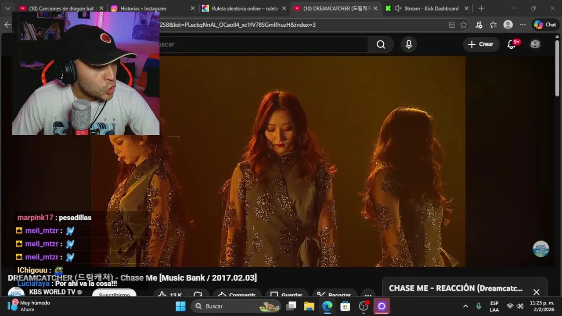Close the CHASE ME - REACCIÓN playlist panel
Viewport: 562px width, 316px height.
536,292
